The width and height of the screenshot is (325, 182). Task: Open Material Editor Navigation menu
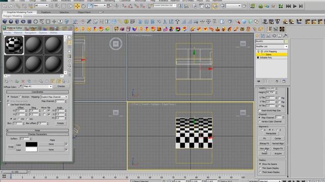coord(30,33)
